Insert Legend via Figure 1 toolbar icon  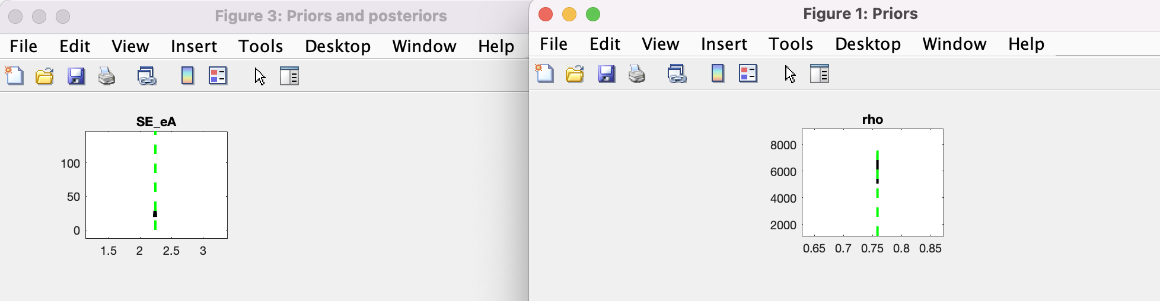coord(748,73)
